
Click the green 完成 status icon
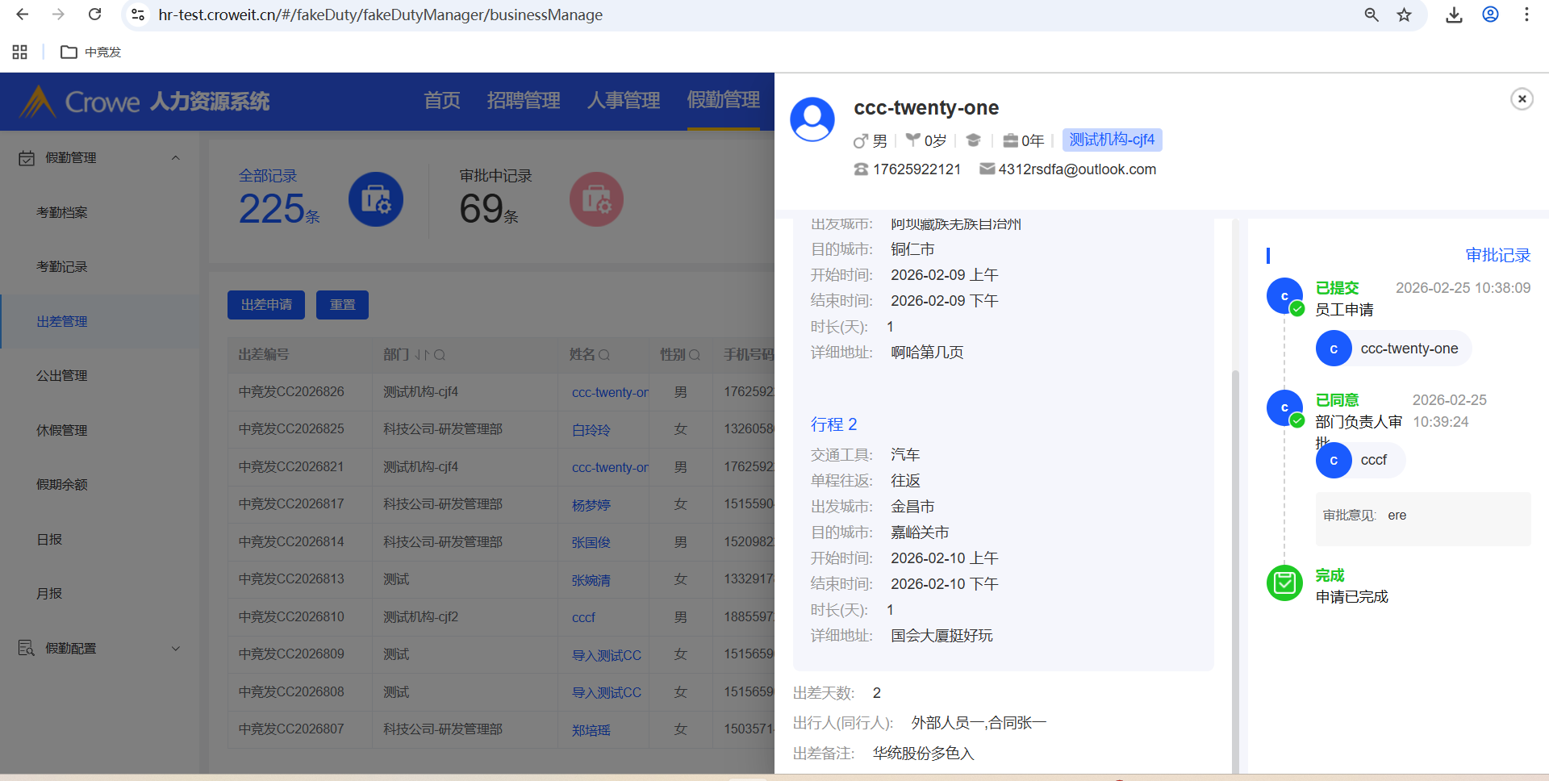[x=1284, y=583]
